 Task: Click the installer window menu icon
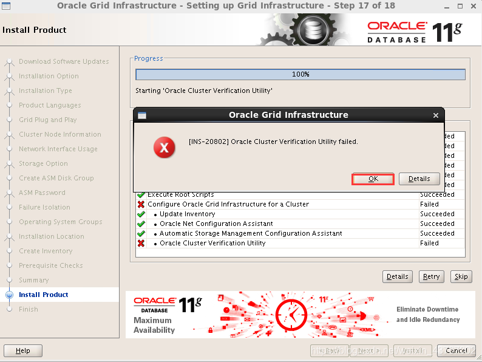coord(6,6)
